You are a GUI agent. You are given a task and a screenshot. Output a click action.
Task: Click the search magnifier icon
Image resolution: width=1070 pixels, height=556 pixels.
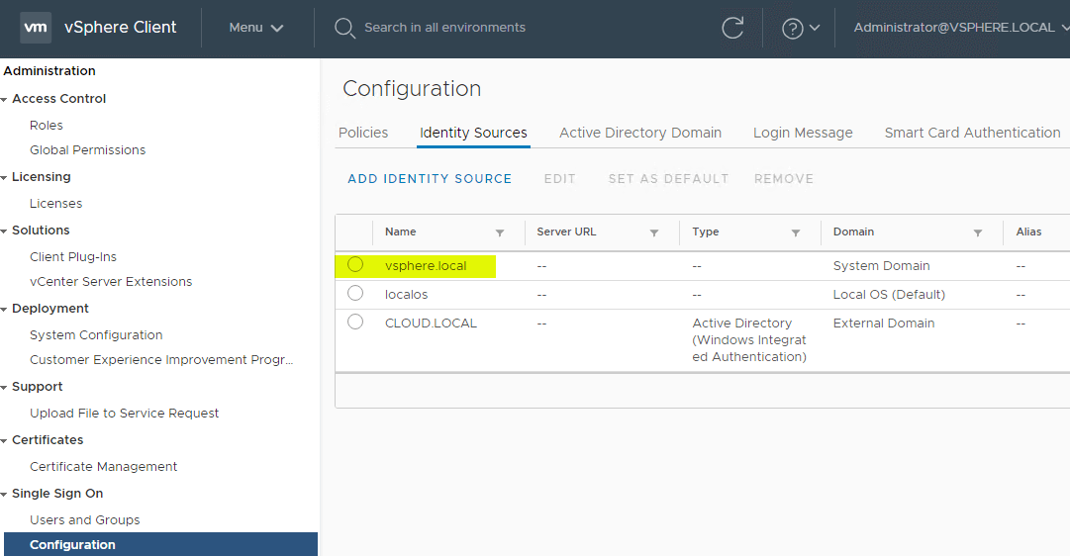pyautogui.click(x=344, y=28)
